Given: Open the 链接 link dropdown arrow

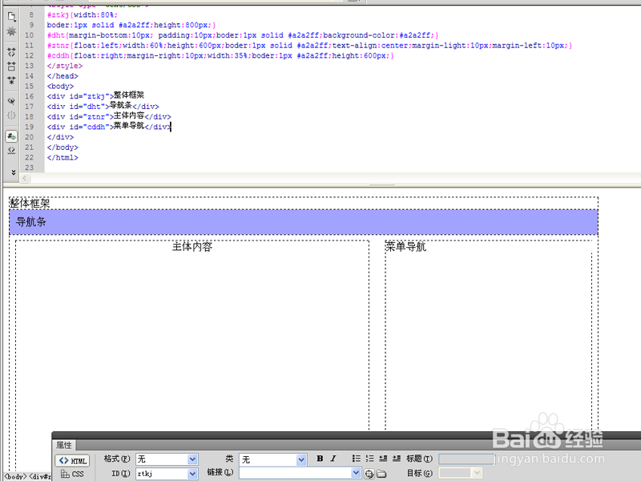Looking at the screenshot, I should tap(356, 473).
